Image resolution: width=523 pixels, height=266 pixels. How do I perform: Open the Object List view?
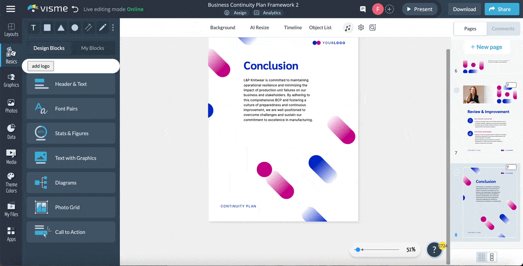(320, 27)
